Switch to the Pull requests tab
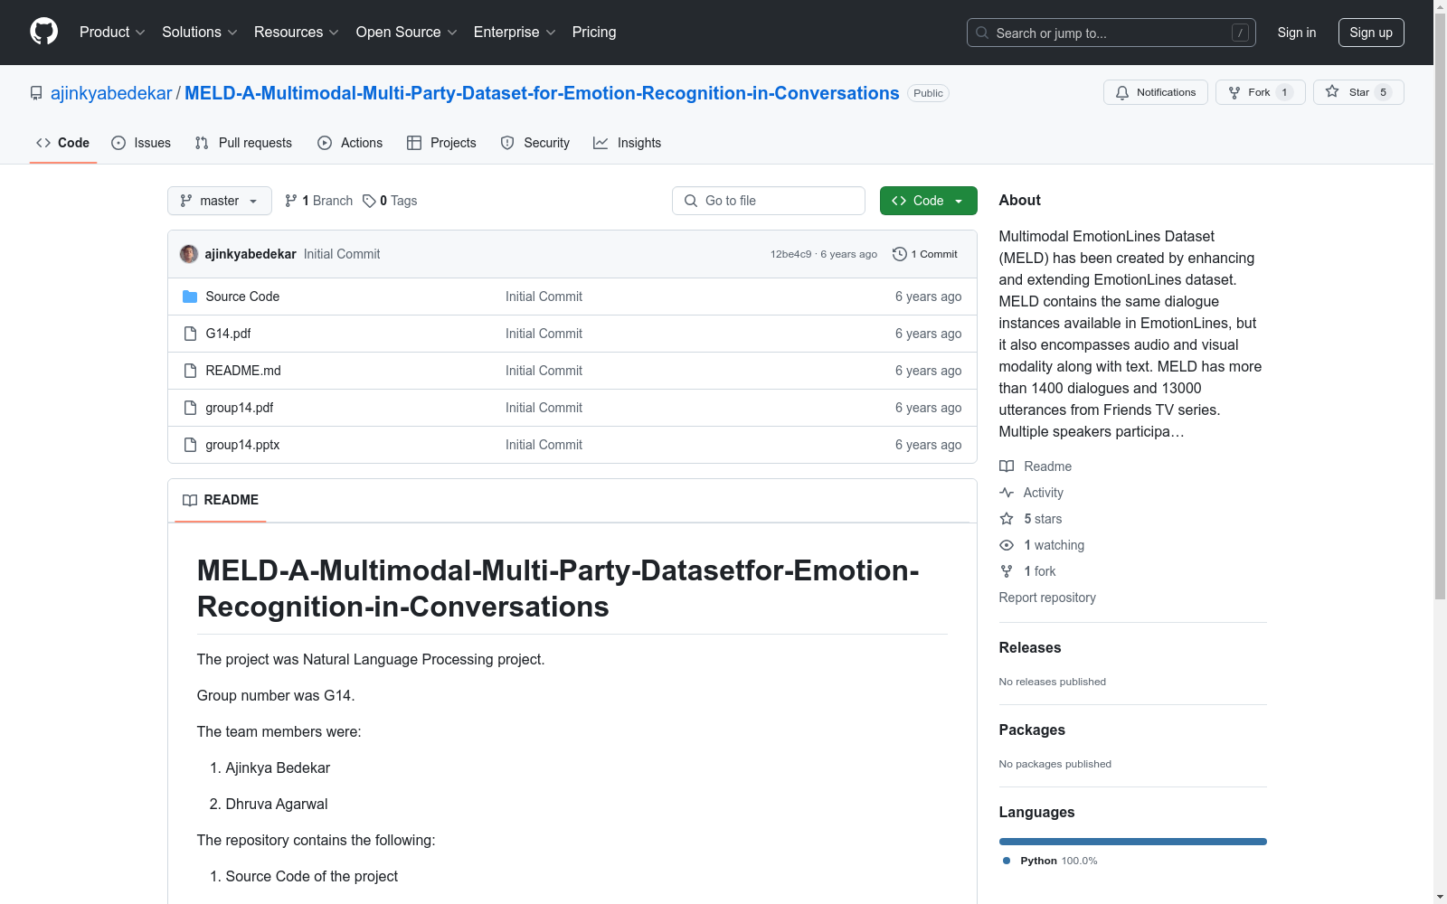1447x904 pixels. [243, 143]
